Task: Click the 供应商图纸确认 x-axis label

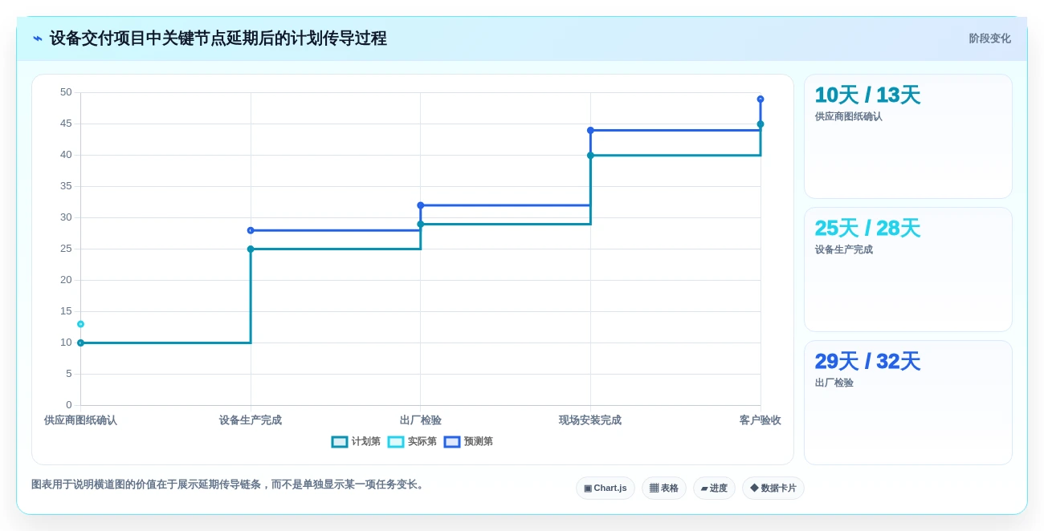Action: click(80, 420)
